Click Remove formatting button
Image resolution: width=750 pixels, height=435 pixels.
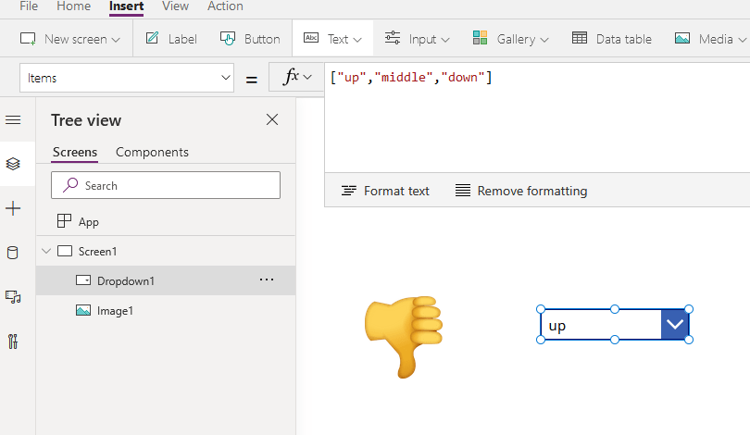point(521,191)
